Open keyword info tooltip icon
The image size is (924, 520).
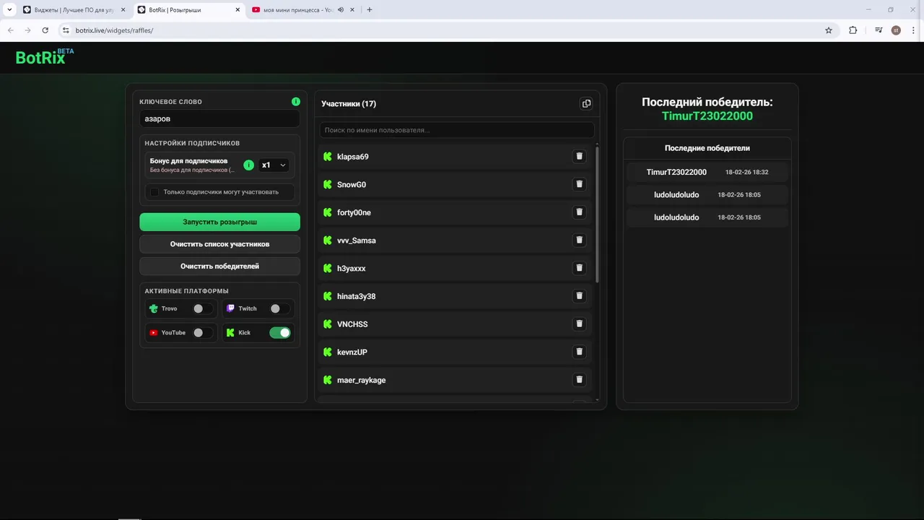pyautogui.click(x=295, y=102)
